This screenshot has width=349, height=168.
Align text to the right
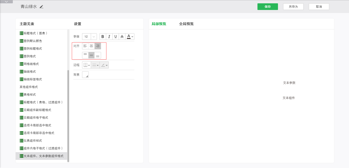98,46
